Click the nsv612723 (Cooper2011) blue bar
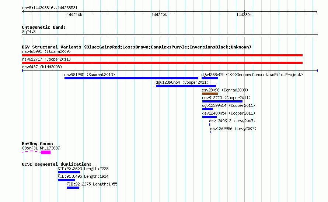 222,101
